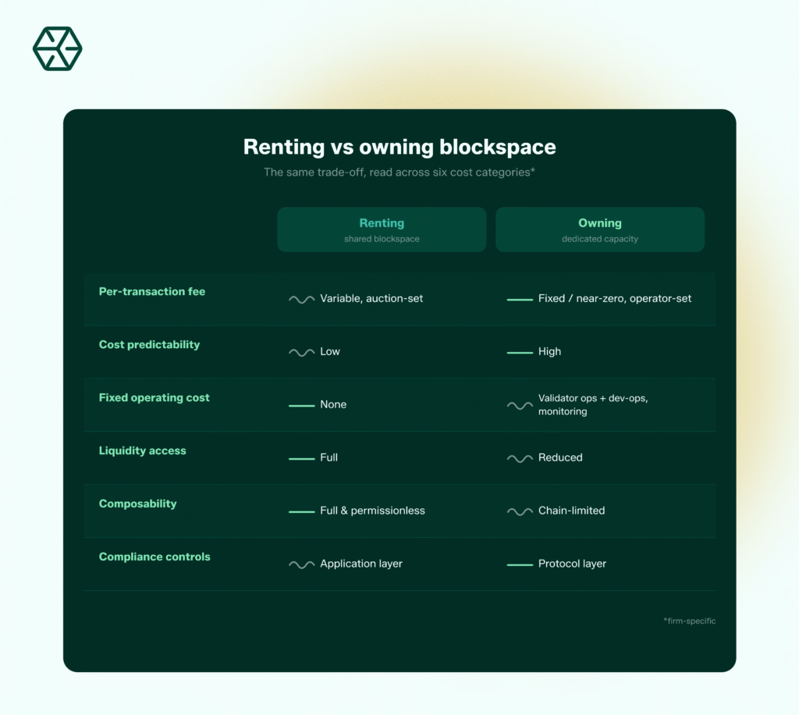The image size is (799, 715).
Task: Click the wavy icon beside 'Chain-limited'
Action: (x=520, y=511)
